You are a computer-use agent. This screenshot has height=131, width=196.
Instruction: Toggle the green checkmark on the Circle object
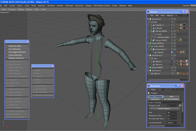[175, 34]
